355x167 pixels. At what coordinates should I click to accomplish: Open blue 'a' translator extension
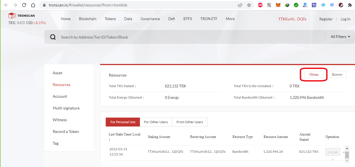click(305, 5)
